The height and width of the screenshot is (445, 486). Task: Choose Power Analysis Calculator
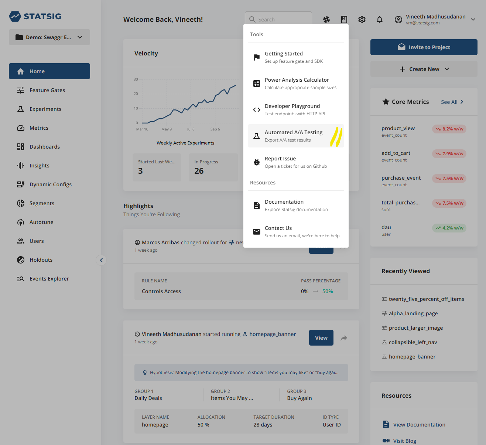point(296,84)
